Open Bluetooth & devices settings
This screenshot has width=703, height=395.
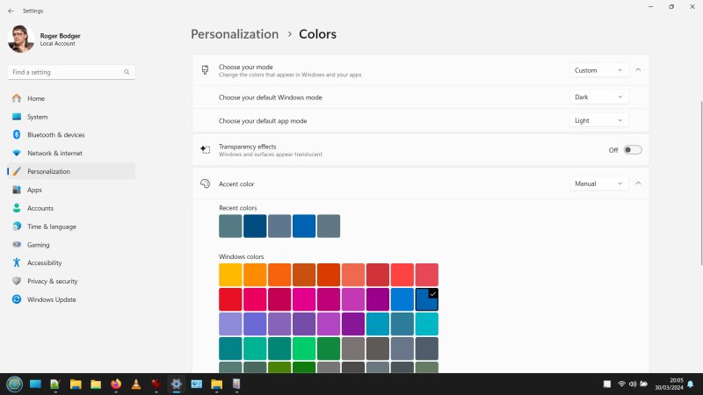click(71, 135)
